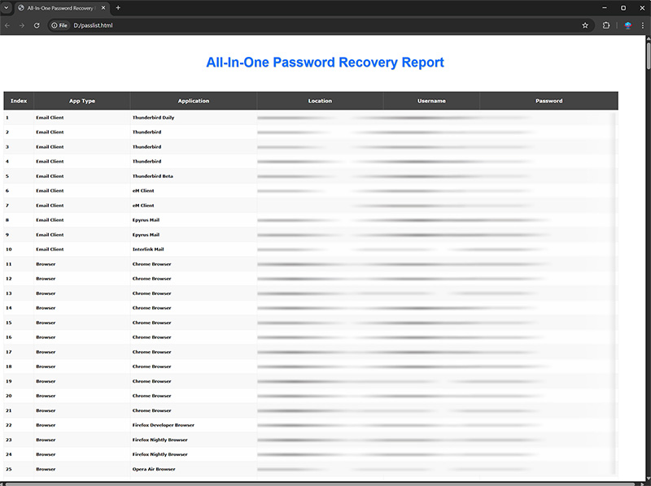The height and width of the screenshot is (486, 651).
Task: Minimize the Chrome window
Action: point(605,8)
